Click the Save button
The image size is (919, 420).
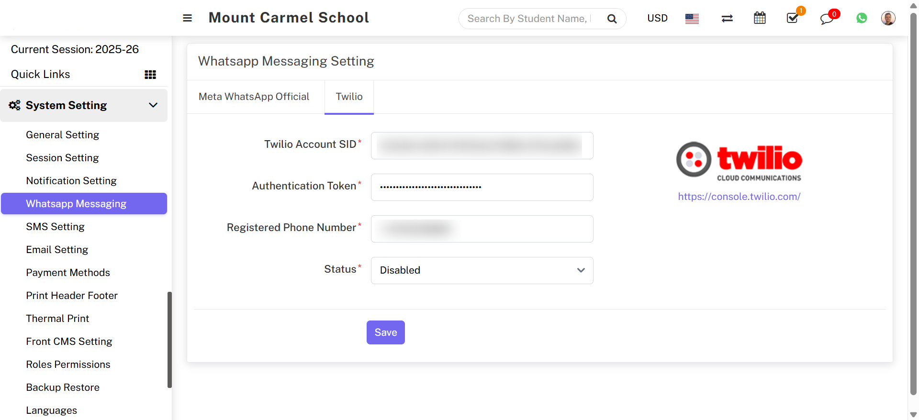pyautogui.click(x=385, y=332)
